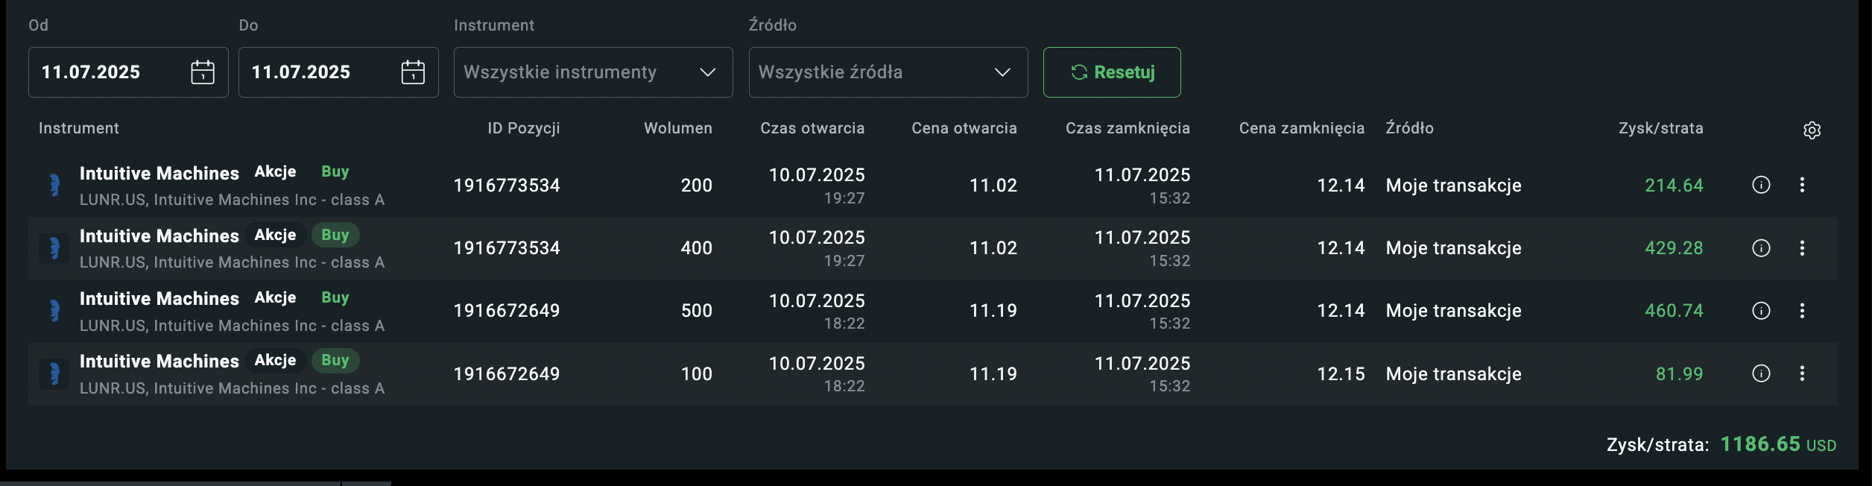Viewport: 1872px width, 486px height.
Task: Open the calendar picker for the Od date
Action: pos(203,72)
